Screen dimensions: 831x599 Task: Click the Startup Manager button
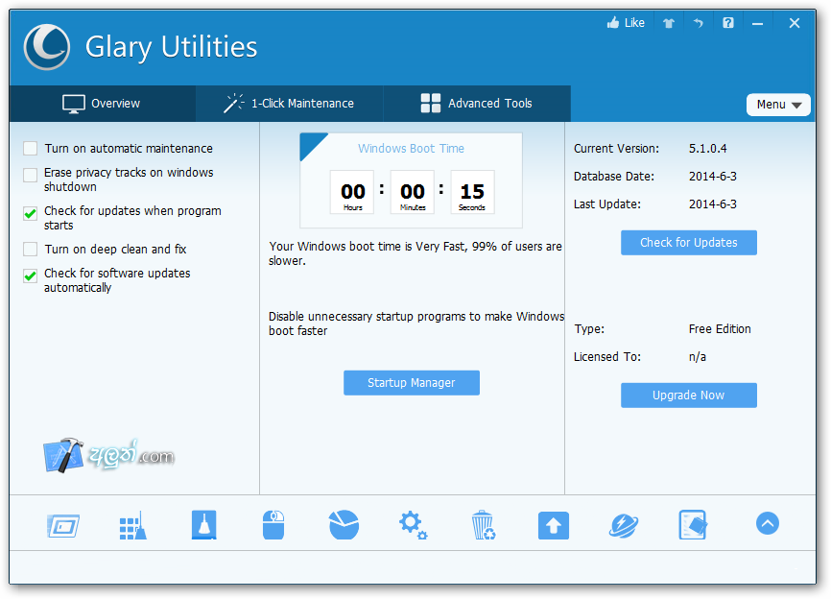(412, 383)
